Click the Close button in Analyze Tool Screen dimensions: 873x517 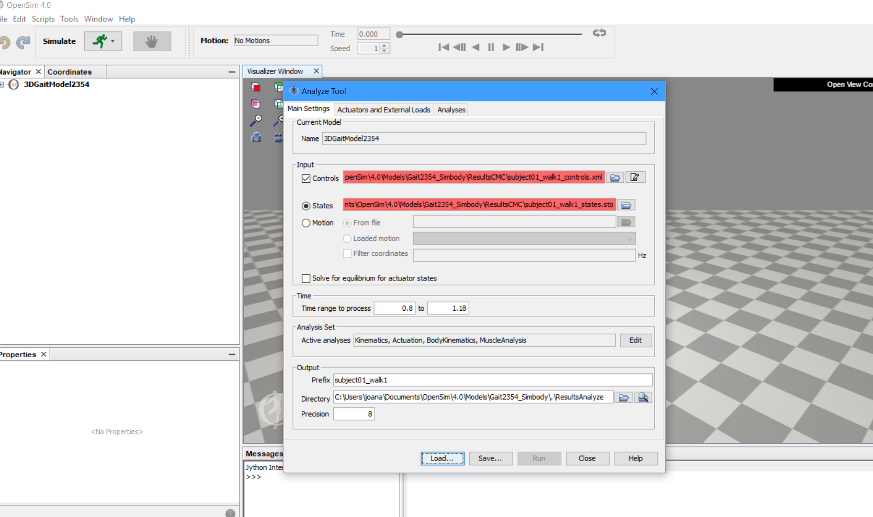587,459
